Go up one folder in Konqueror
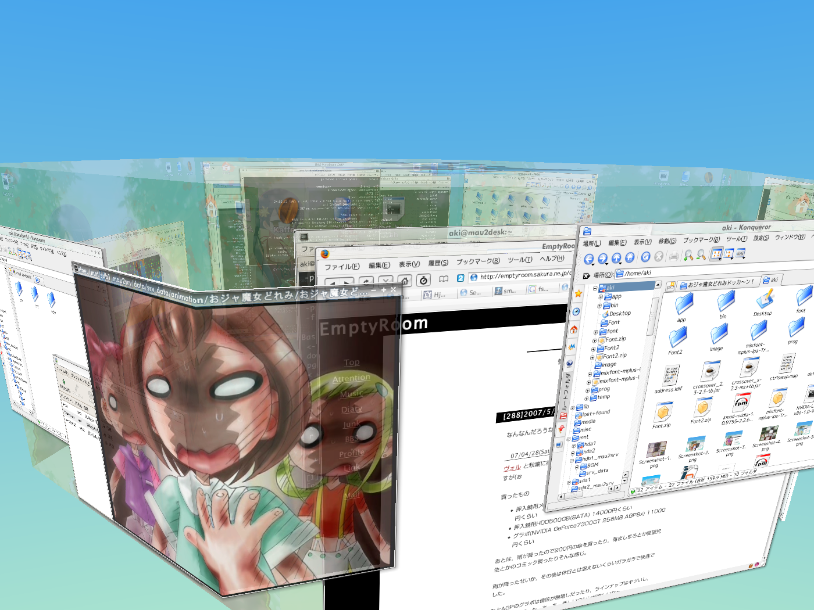 click(616, 258)
